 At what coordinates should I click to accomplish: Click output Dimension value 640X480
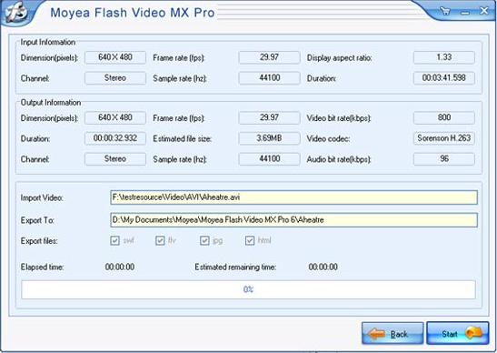tap(115, 117)
